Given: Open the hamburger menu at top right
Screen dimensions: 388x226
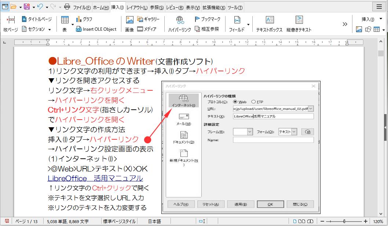Looking at the screenshot, I should pyautogui.click(x=379, y=7).
